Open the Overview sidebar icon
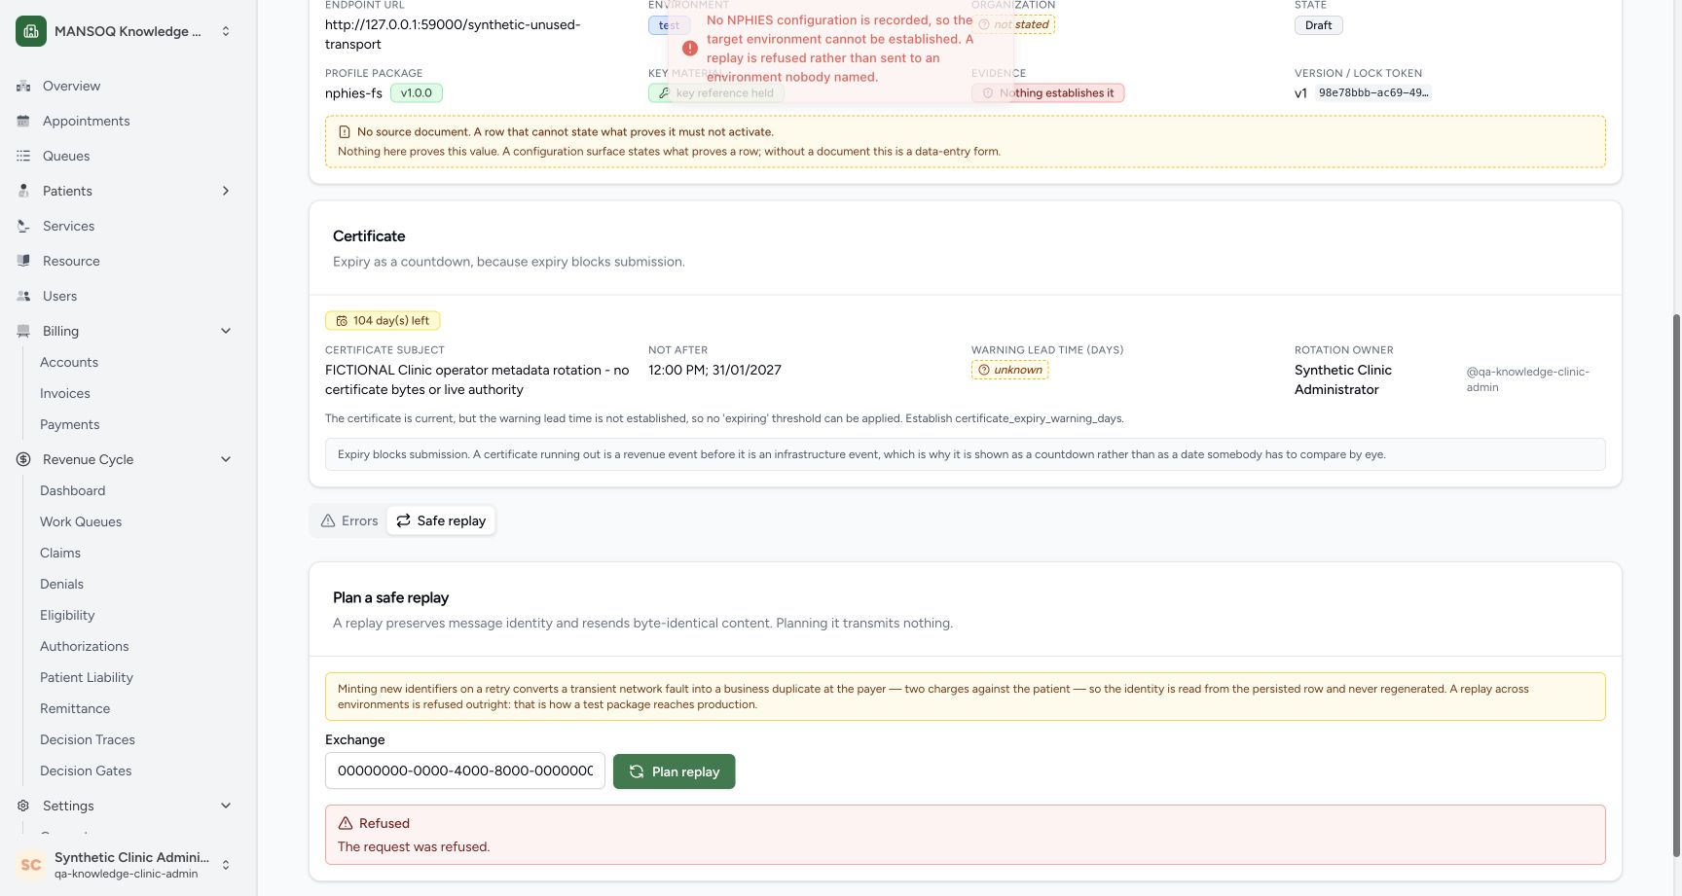The image size is (1682, 896). [23, 86]
